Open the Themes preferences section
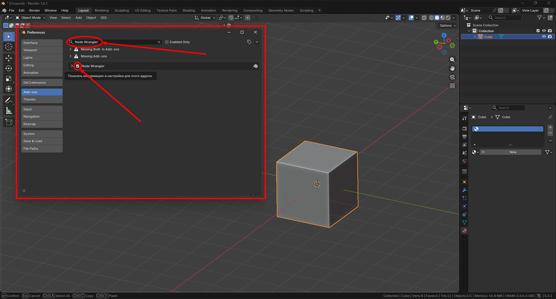This screenshot has width=556, height=299. (x=42, y=99)
